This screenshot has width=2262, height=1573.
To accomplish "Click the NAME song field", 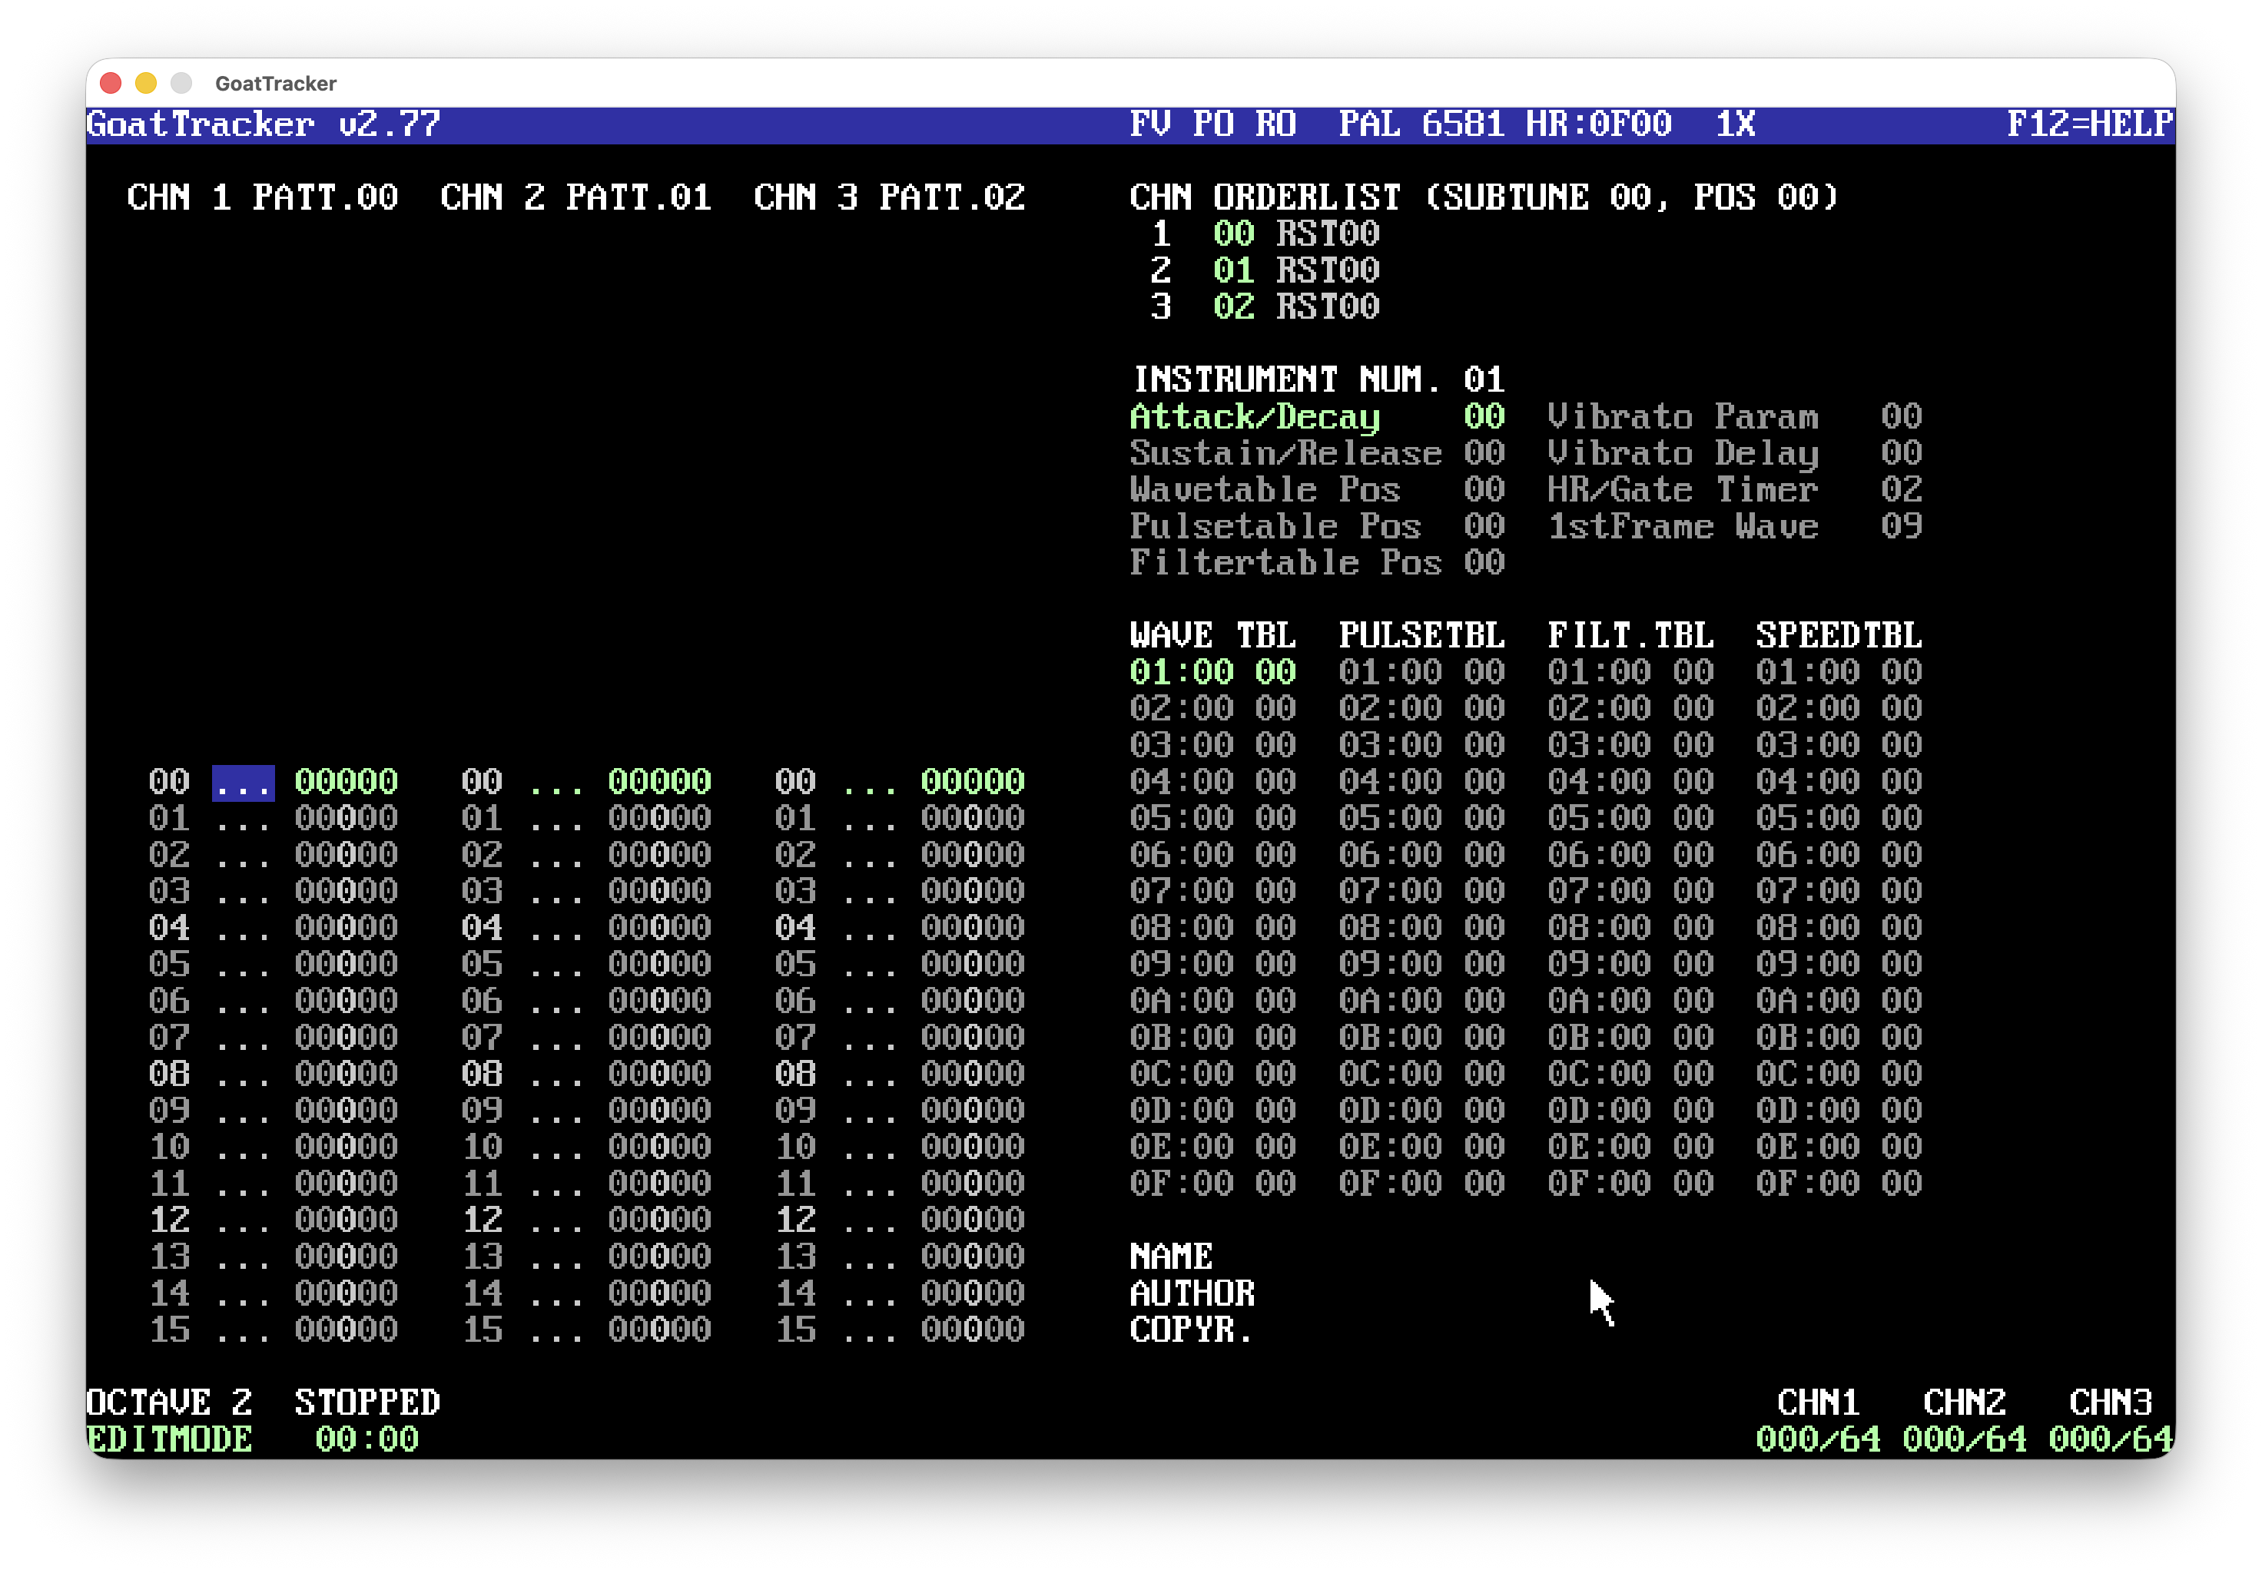I will click(x=1172, y=1257).
